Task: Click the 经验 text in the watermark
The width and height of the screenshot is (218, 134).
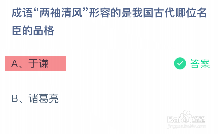Action: (199, 119)
